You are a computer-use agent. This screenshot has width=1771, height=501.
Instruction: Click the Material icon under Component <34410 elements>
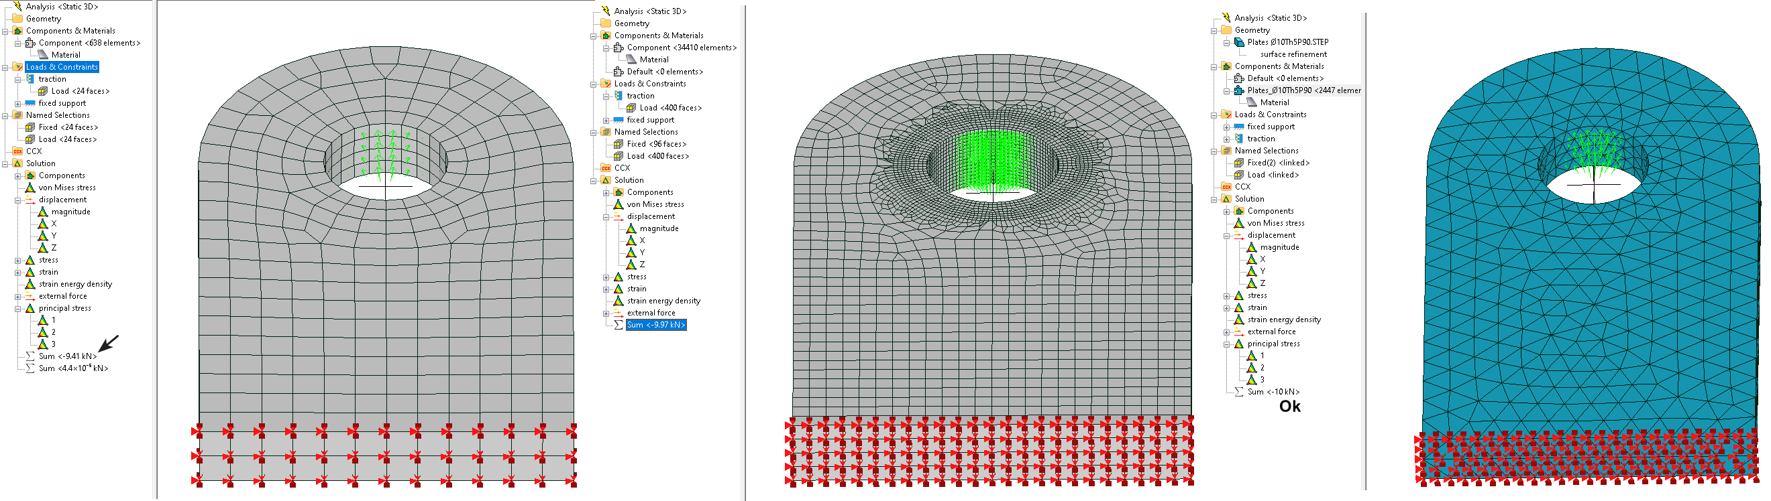[x=631, y=60]
